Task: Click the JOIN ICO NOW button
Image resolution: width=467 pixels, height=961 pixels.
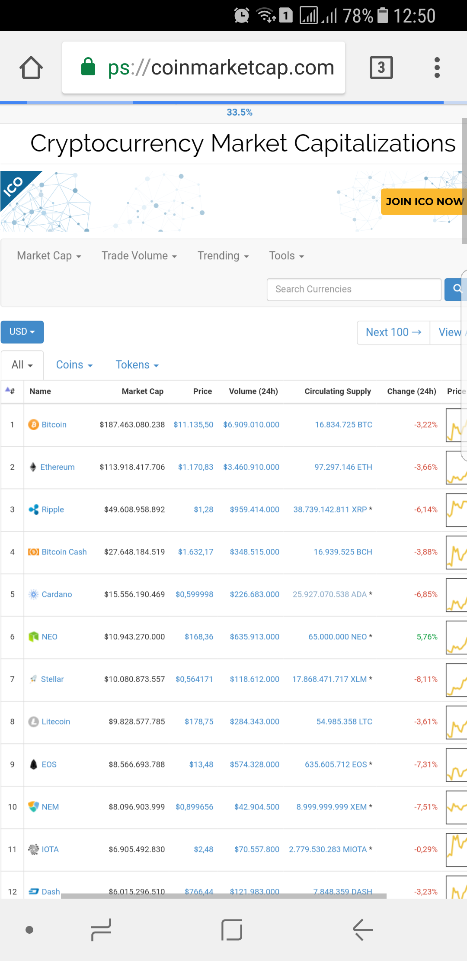Action: click(x=424, y=202)
